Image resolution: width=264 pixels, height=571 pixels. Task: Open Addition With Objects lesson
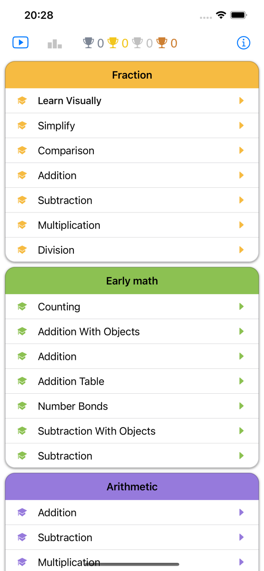pos(88,332)
